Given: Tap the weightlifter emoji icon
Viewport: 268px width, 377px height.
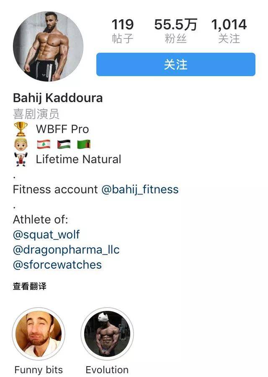Looking at the screenshot, I should coord(21,159).
